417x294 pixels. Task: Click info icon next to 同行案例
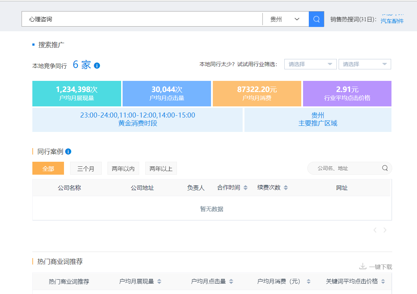(x=68, y=152)
